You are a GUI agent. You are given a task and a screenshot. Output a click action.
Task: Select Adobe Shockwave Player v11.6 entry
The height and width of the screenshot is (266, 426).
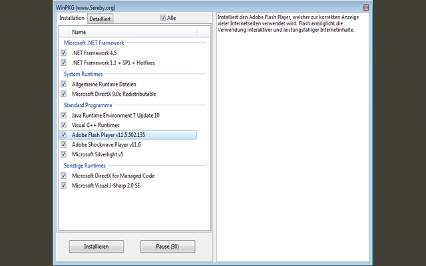[x=106, y=144]
